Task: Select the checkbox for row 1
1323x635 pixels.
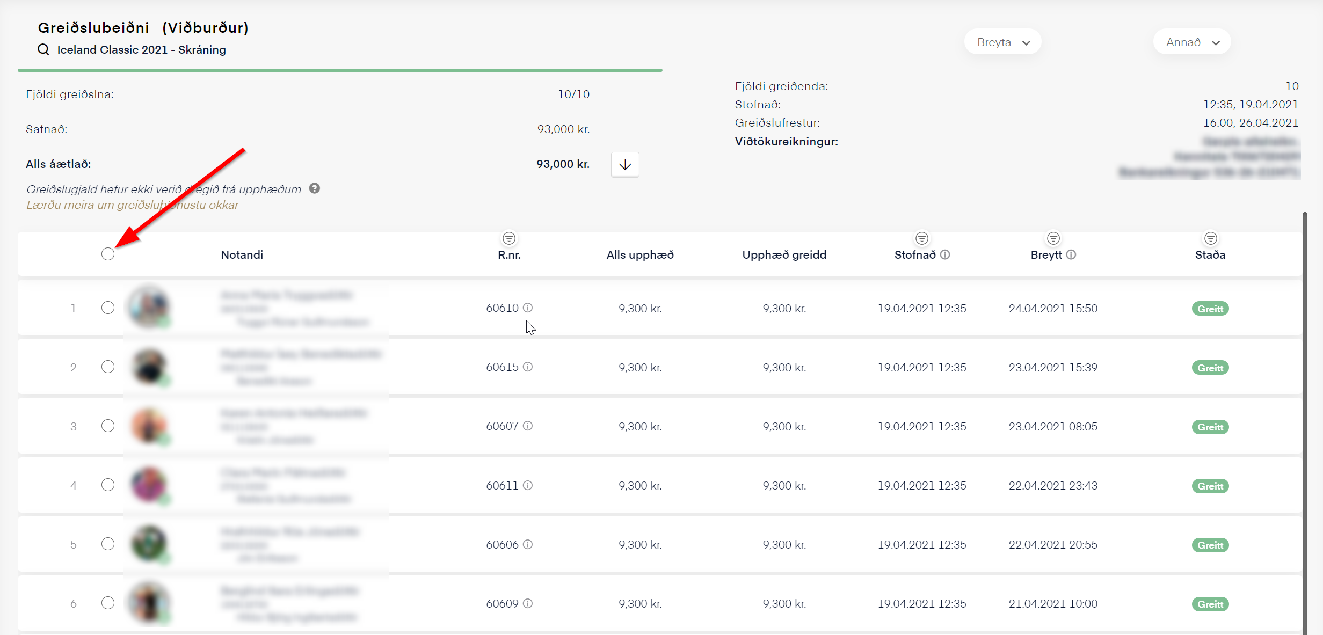Action: click(108, 308)
